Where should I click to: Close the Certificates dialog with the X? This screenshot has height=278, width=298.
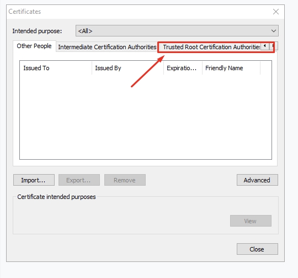(x=276, y=12)
